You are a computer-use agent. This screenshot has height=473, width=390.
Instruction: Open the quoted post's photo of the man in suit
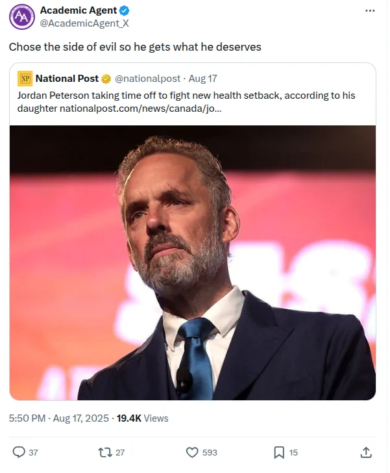tap(193, 262)
